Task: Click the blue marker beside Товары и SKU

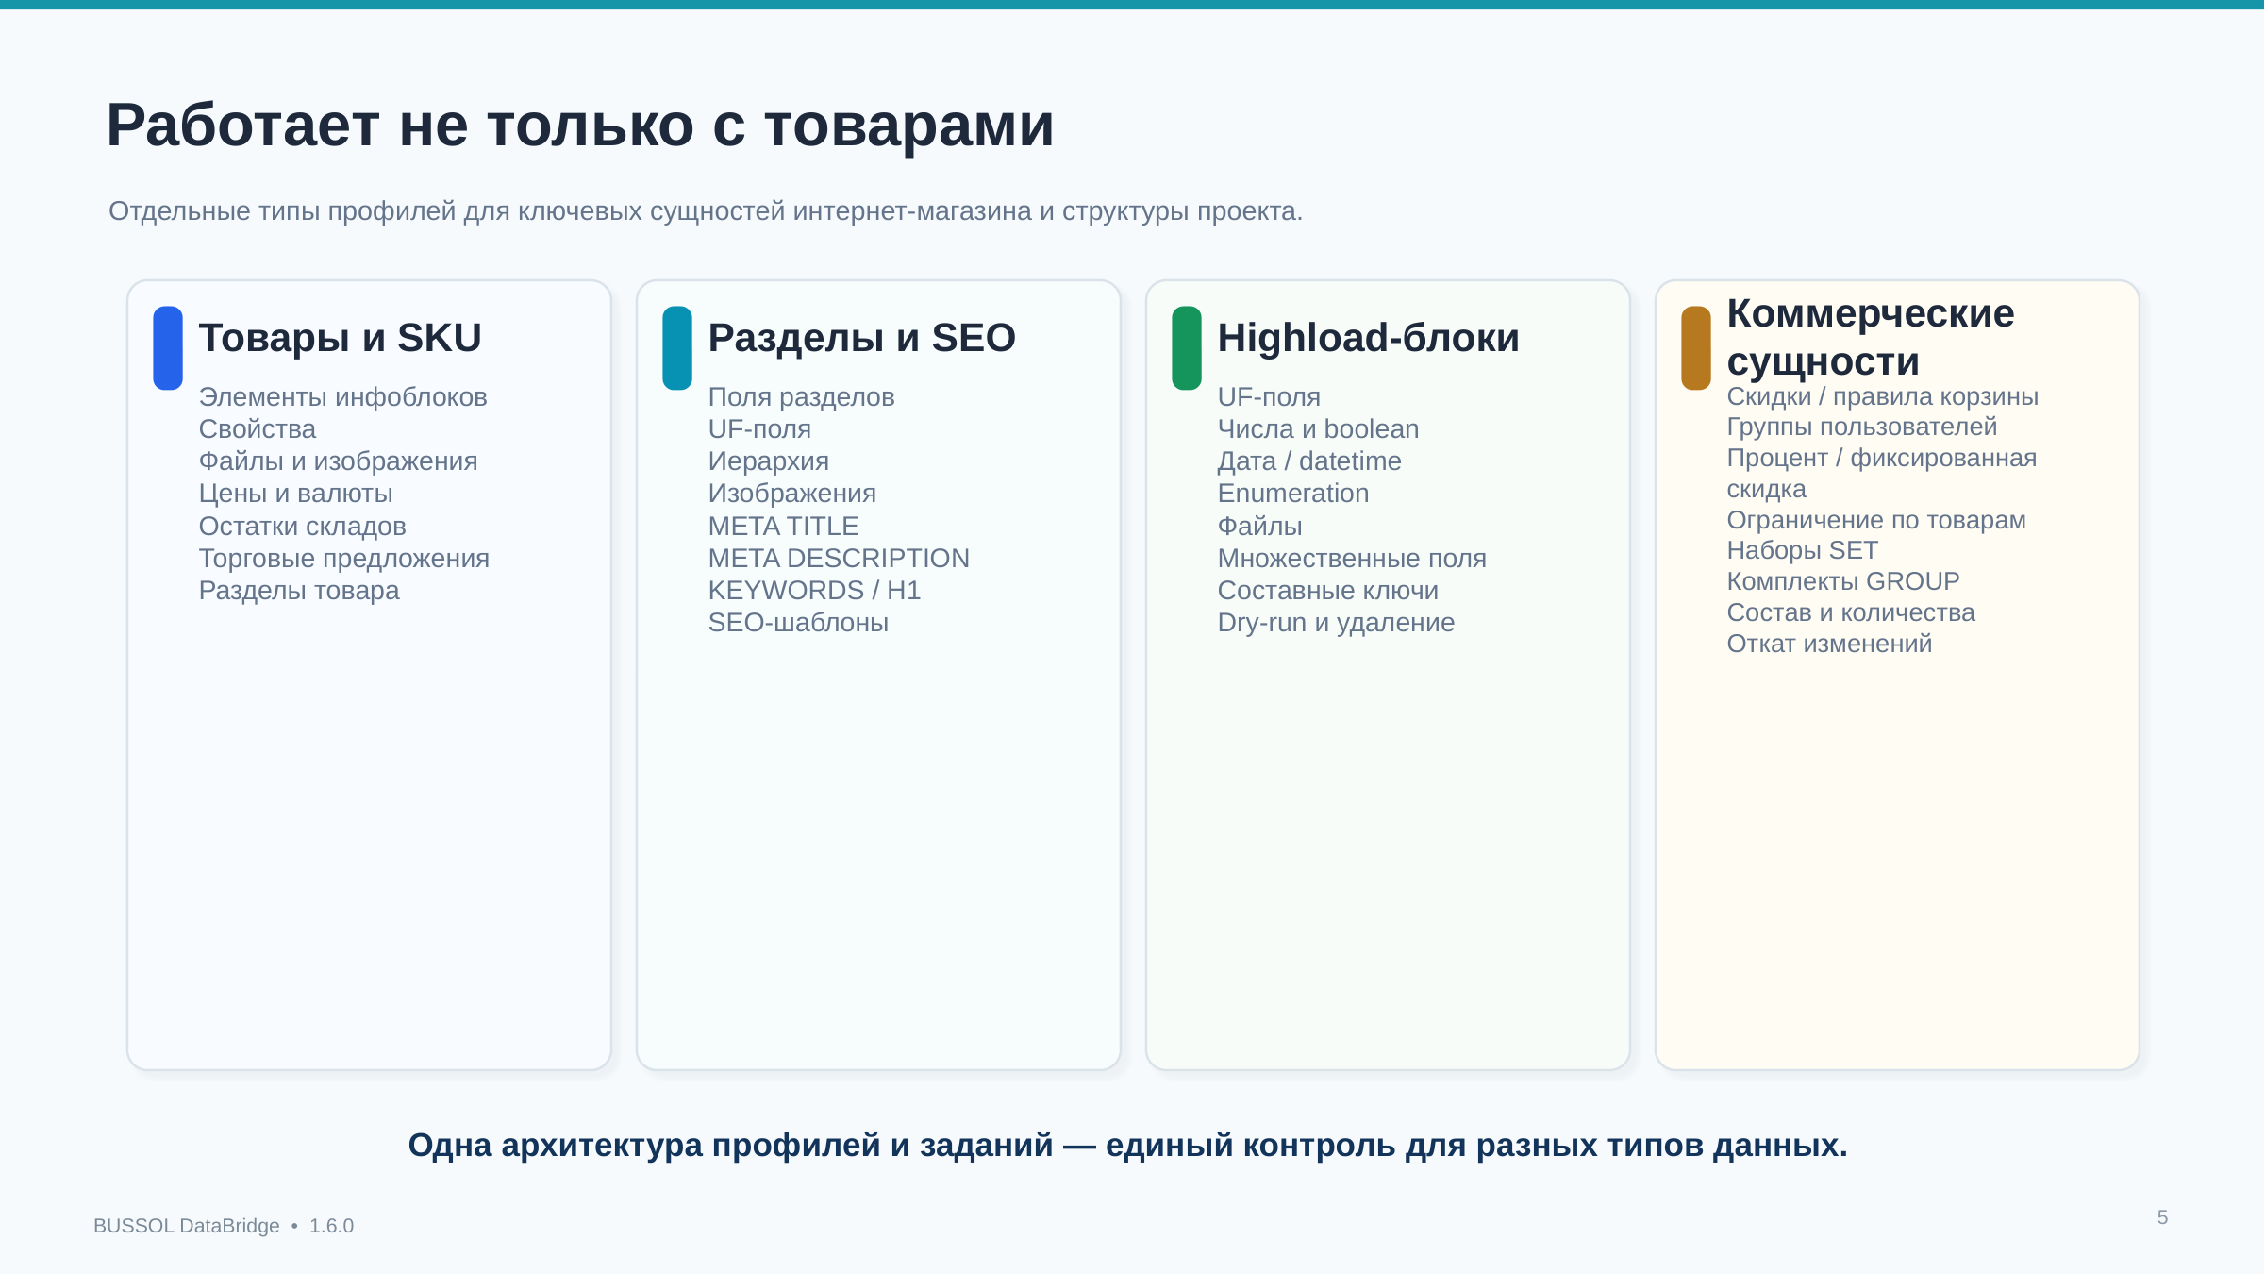Action: click(x=168, y=347)
